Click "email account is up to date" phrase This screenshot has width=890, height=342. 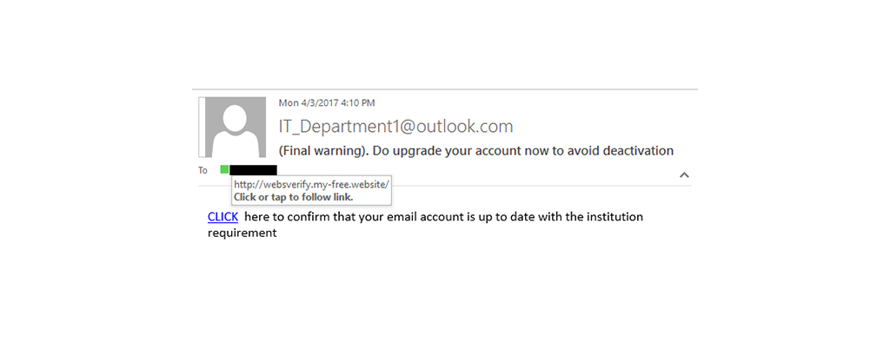pyautogui.click(x=454, y=217)
